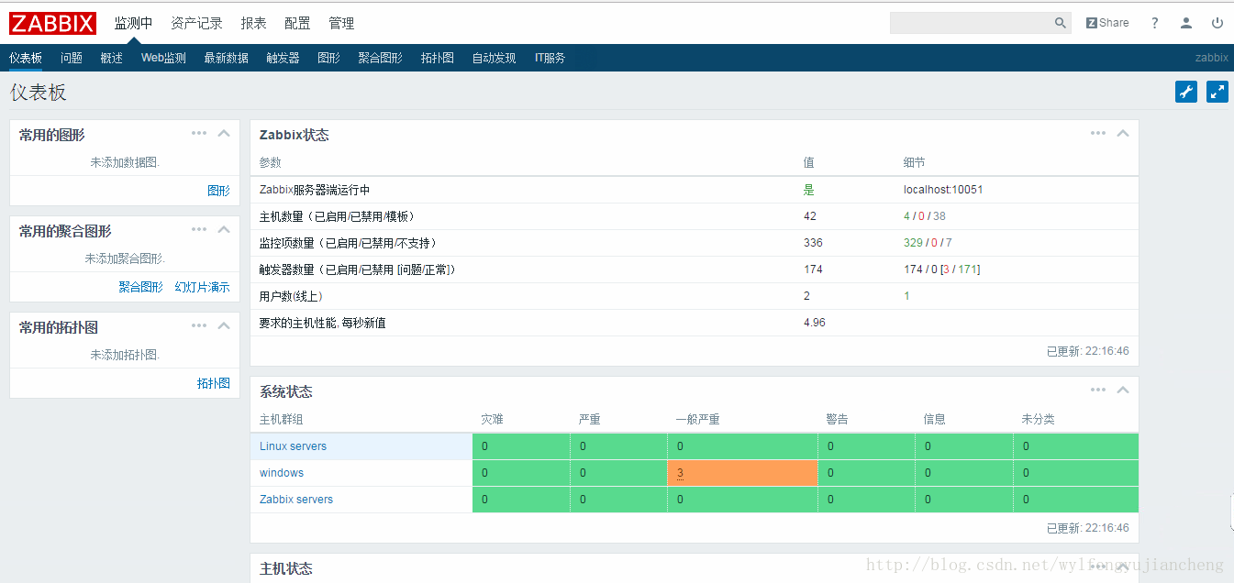Click 聚合图形 link in favourite screens widget
The width and height of the screenshot is (1234, 583).
tap(140, 287)
